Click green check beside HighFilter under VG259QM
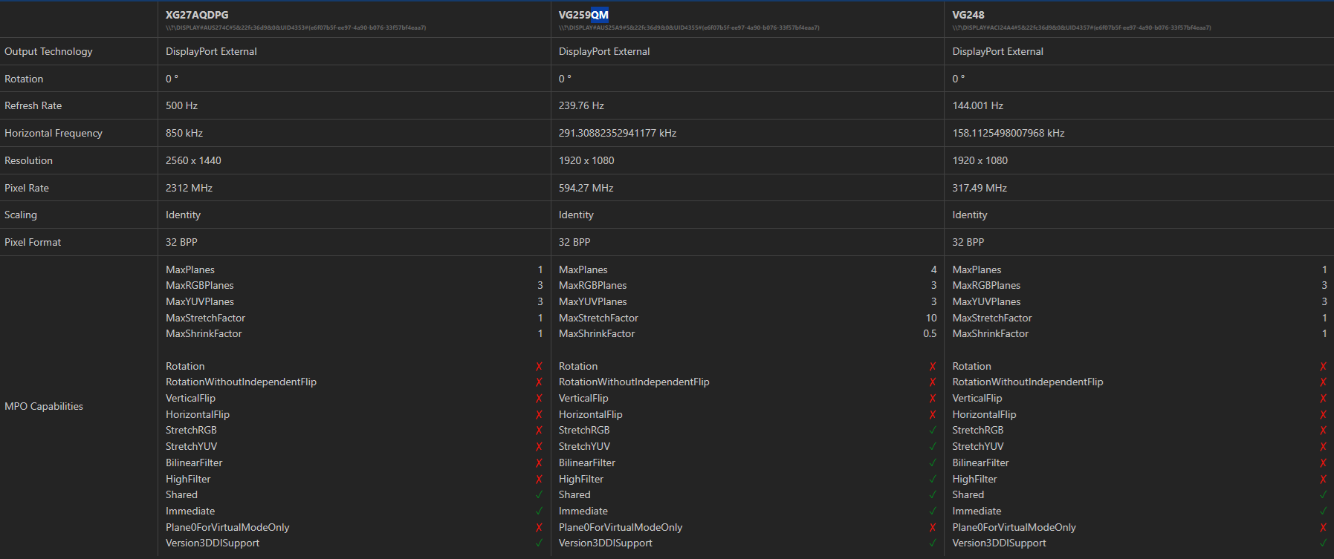 tap(933, 480)
